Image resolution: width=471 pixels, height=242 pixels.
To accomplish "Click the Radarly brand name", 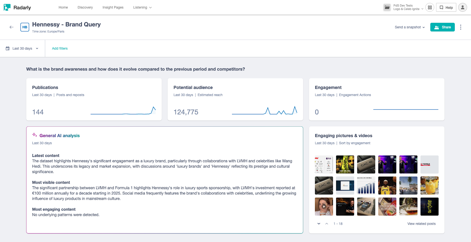I will point(22,8).
